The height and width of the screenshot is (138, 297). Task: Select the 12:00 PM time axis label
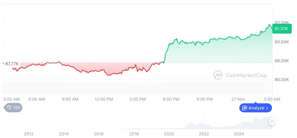click(x=104, y=99)
